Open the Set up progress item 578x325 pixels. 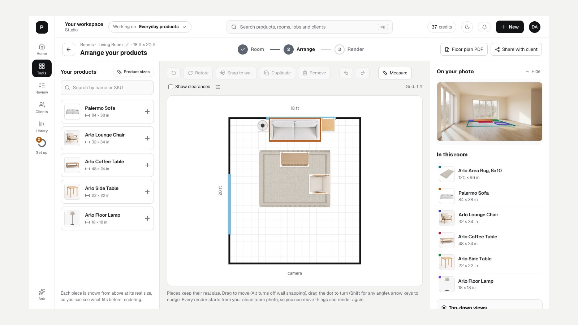tap(42, 146)
